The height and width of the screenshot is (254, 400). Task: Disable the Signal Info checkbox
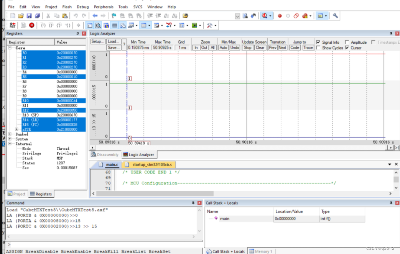(318, 42)
